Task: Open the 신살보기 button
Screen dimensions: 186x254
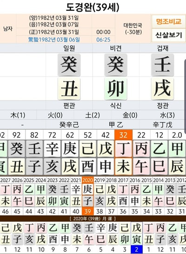Action: (168, 35)
